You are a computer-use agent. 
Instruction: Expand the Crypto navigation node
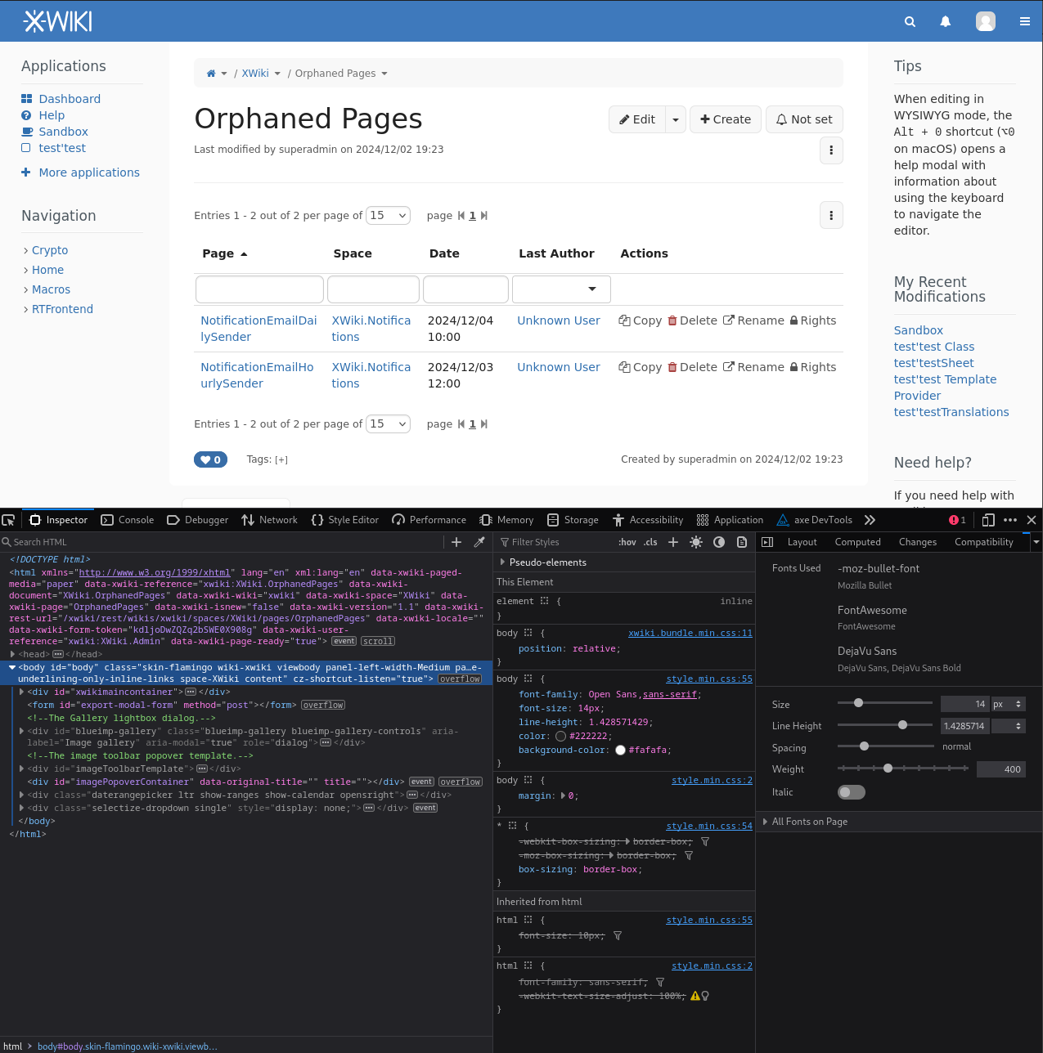(26, 251)
